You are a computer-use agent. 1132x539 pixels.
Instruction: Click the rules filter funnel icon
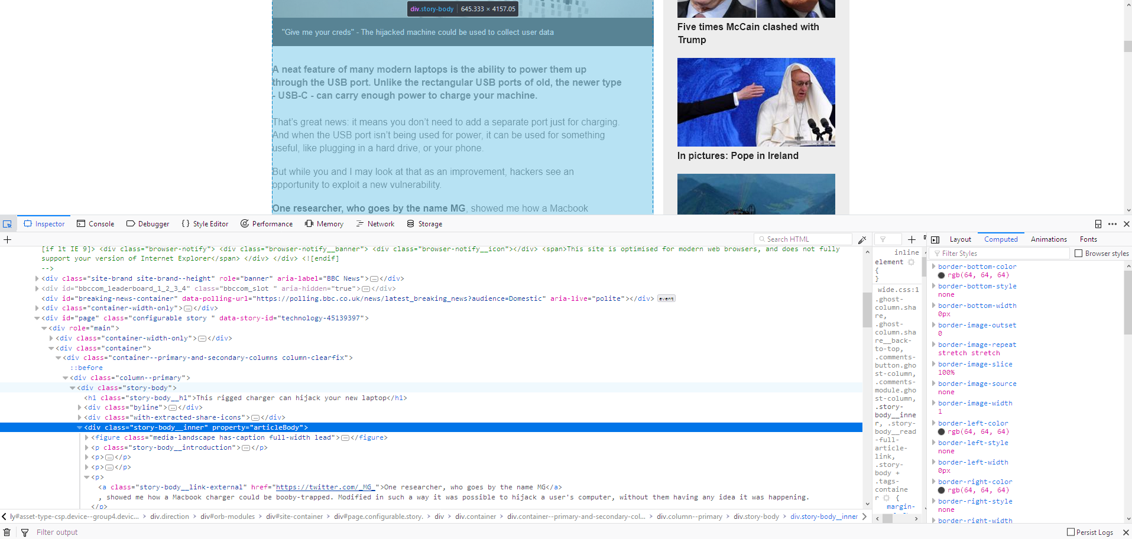[x=883, y=239]
